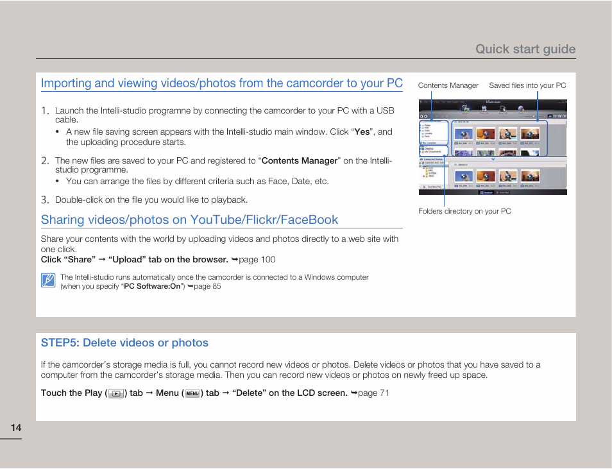The width and height of the screenshot is (612, 469).
Task: Click the bold 'PC Software:On' text
Action: [152, 286]
